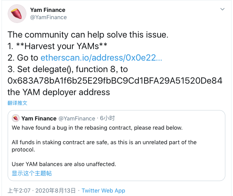Click the Twitter Web App source link

(x=103, y=190)
